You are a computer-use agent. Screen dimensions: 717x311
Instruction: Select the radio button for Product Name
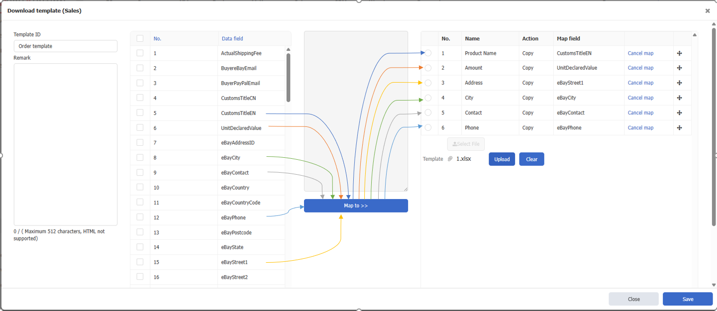[x=428, y=53]
